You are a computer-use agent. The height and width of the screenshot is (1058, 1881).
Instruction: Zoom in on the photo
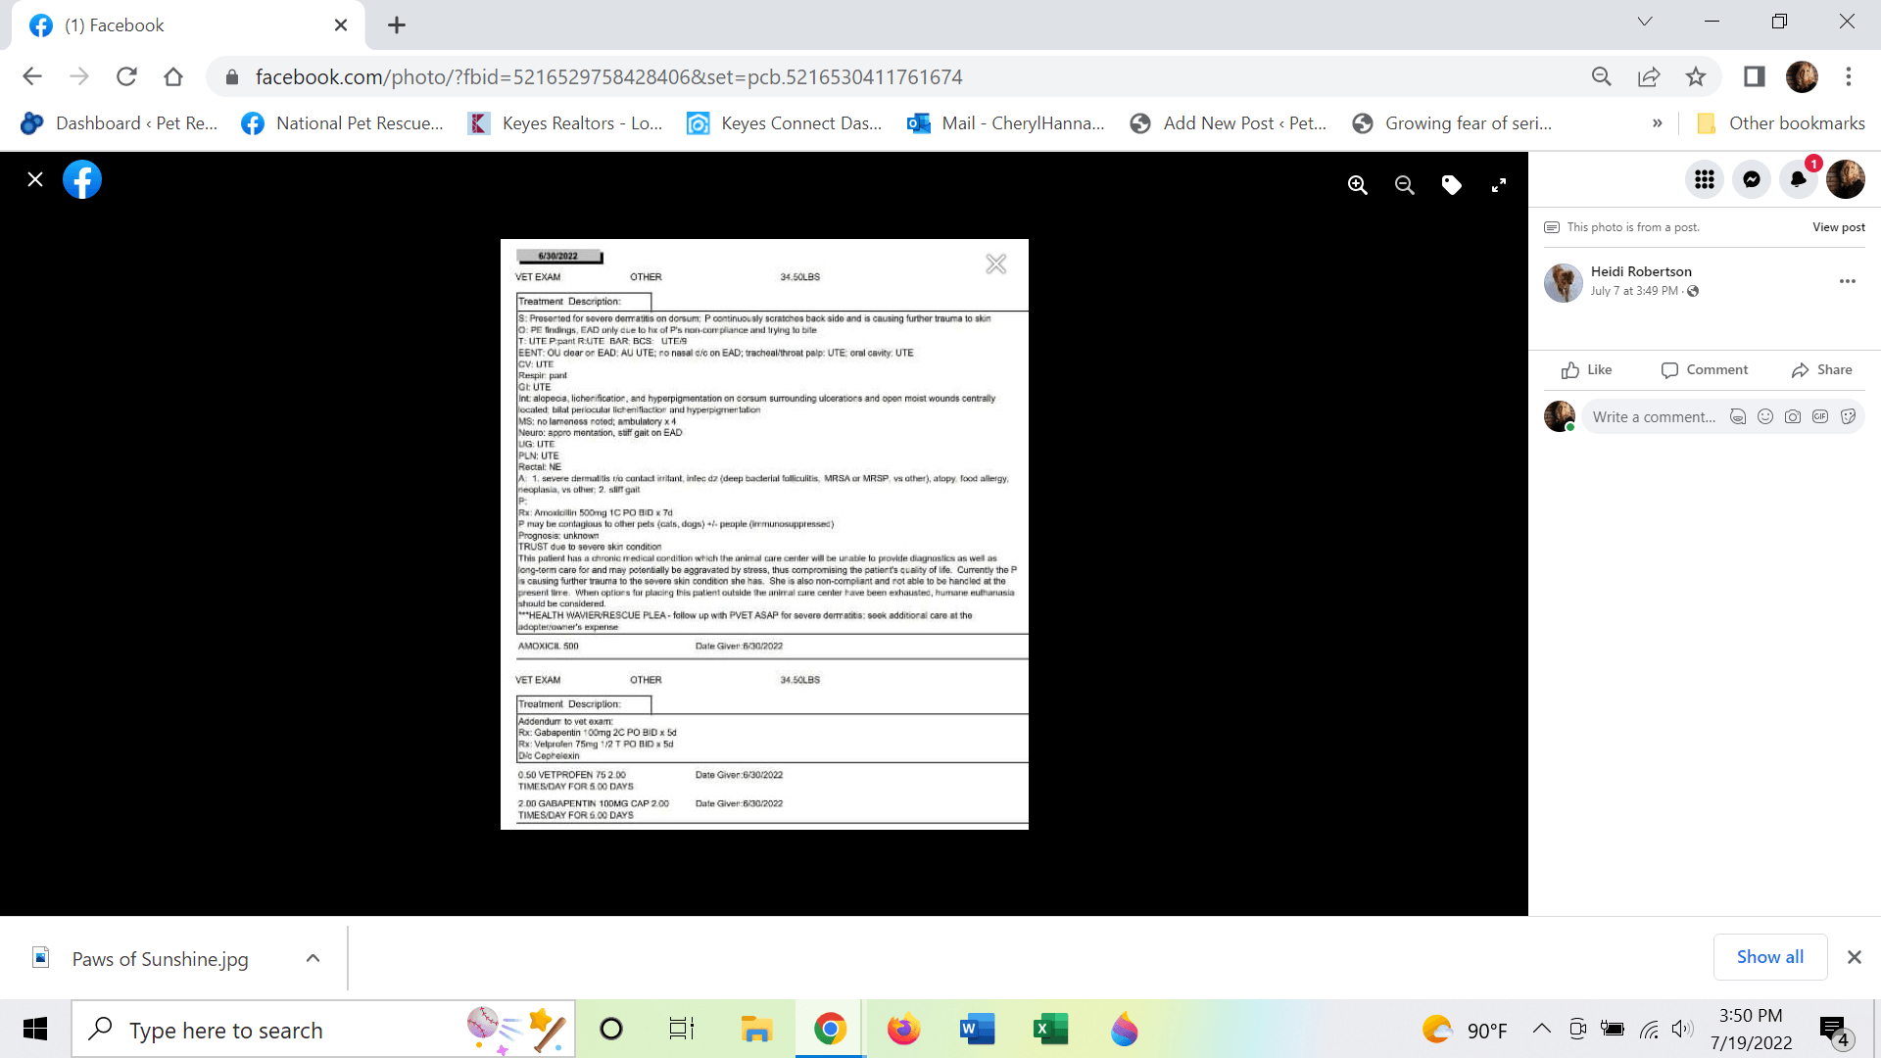1357,185
